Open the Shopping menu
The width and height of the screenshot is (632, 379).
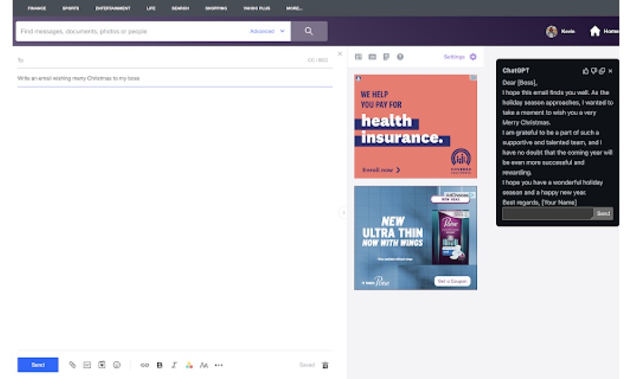[216, 8]
